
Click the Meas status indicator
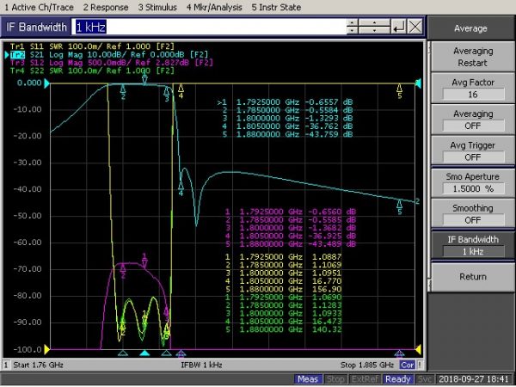click(308, 379)
